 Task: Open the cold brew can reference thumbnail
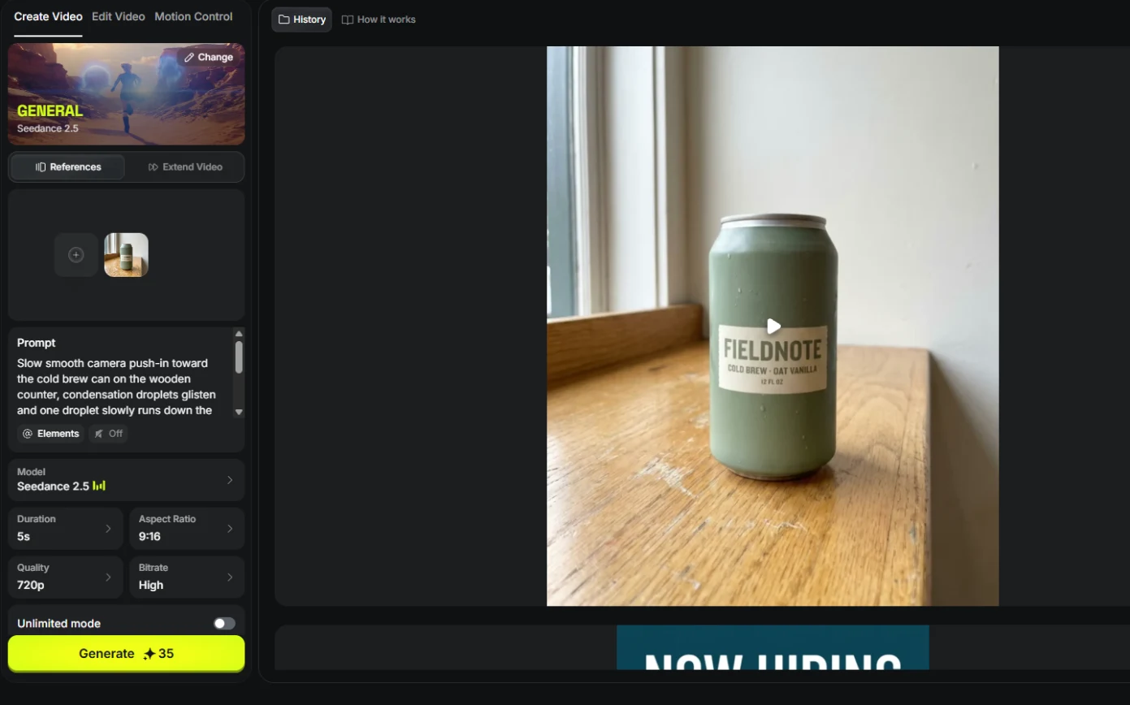click(x=126, y=255)
